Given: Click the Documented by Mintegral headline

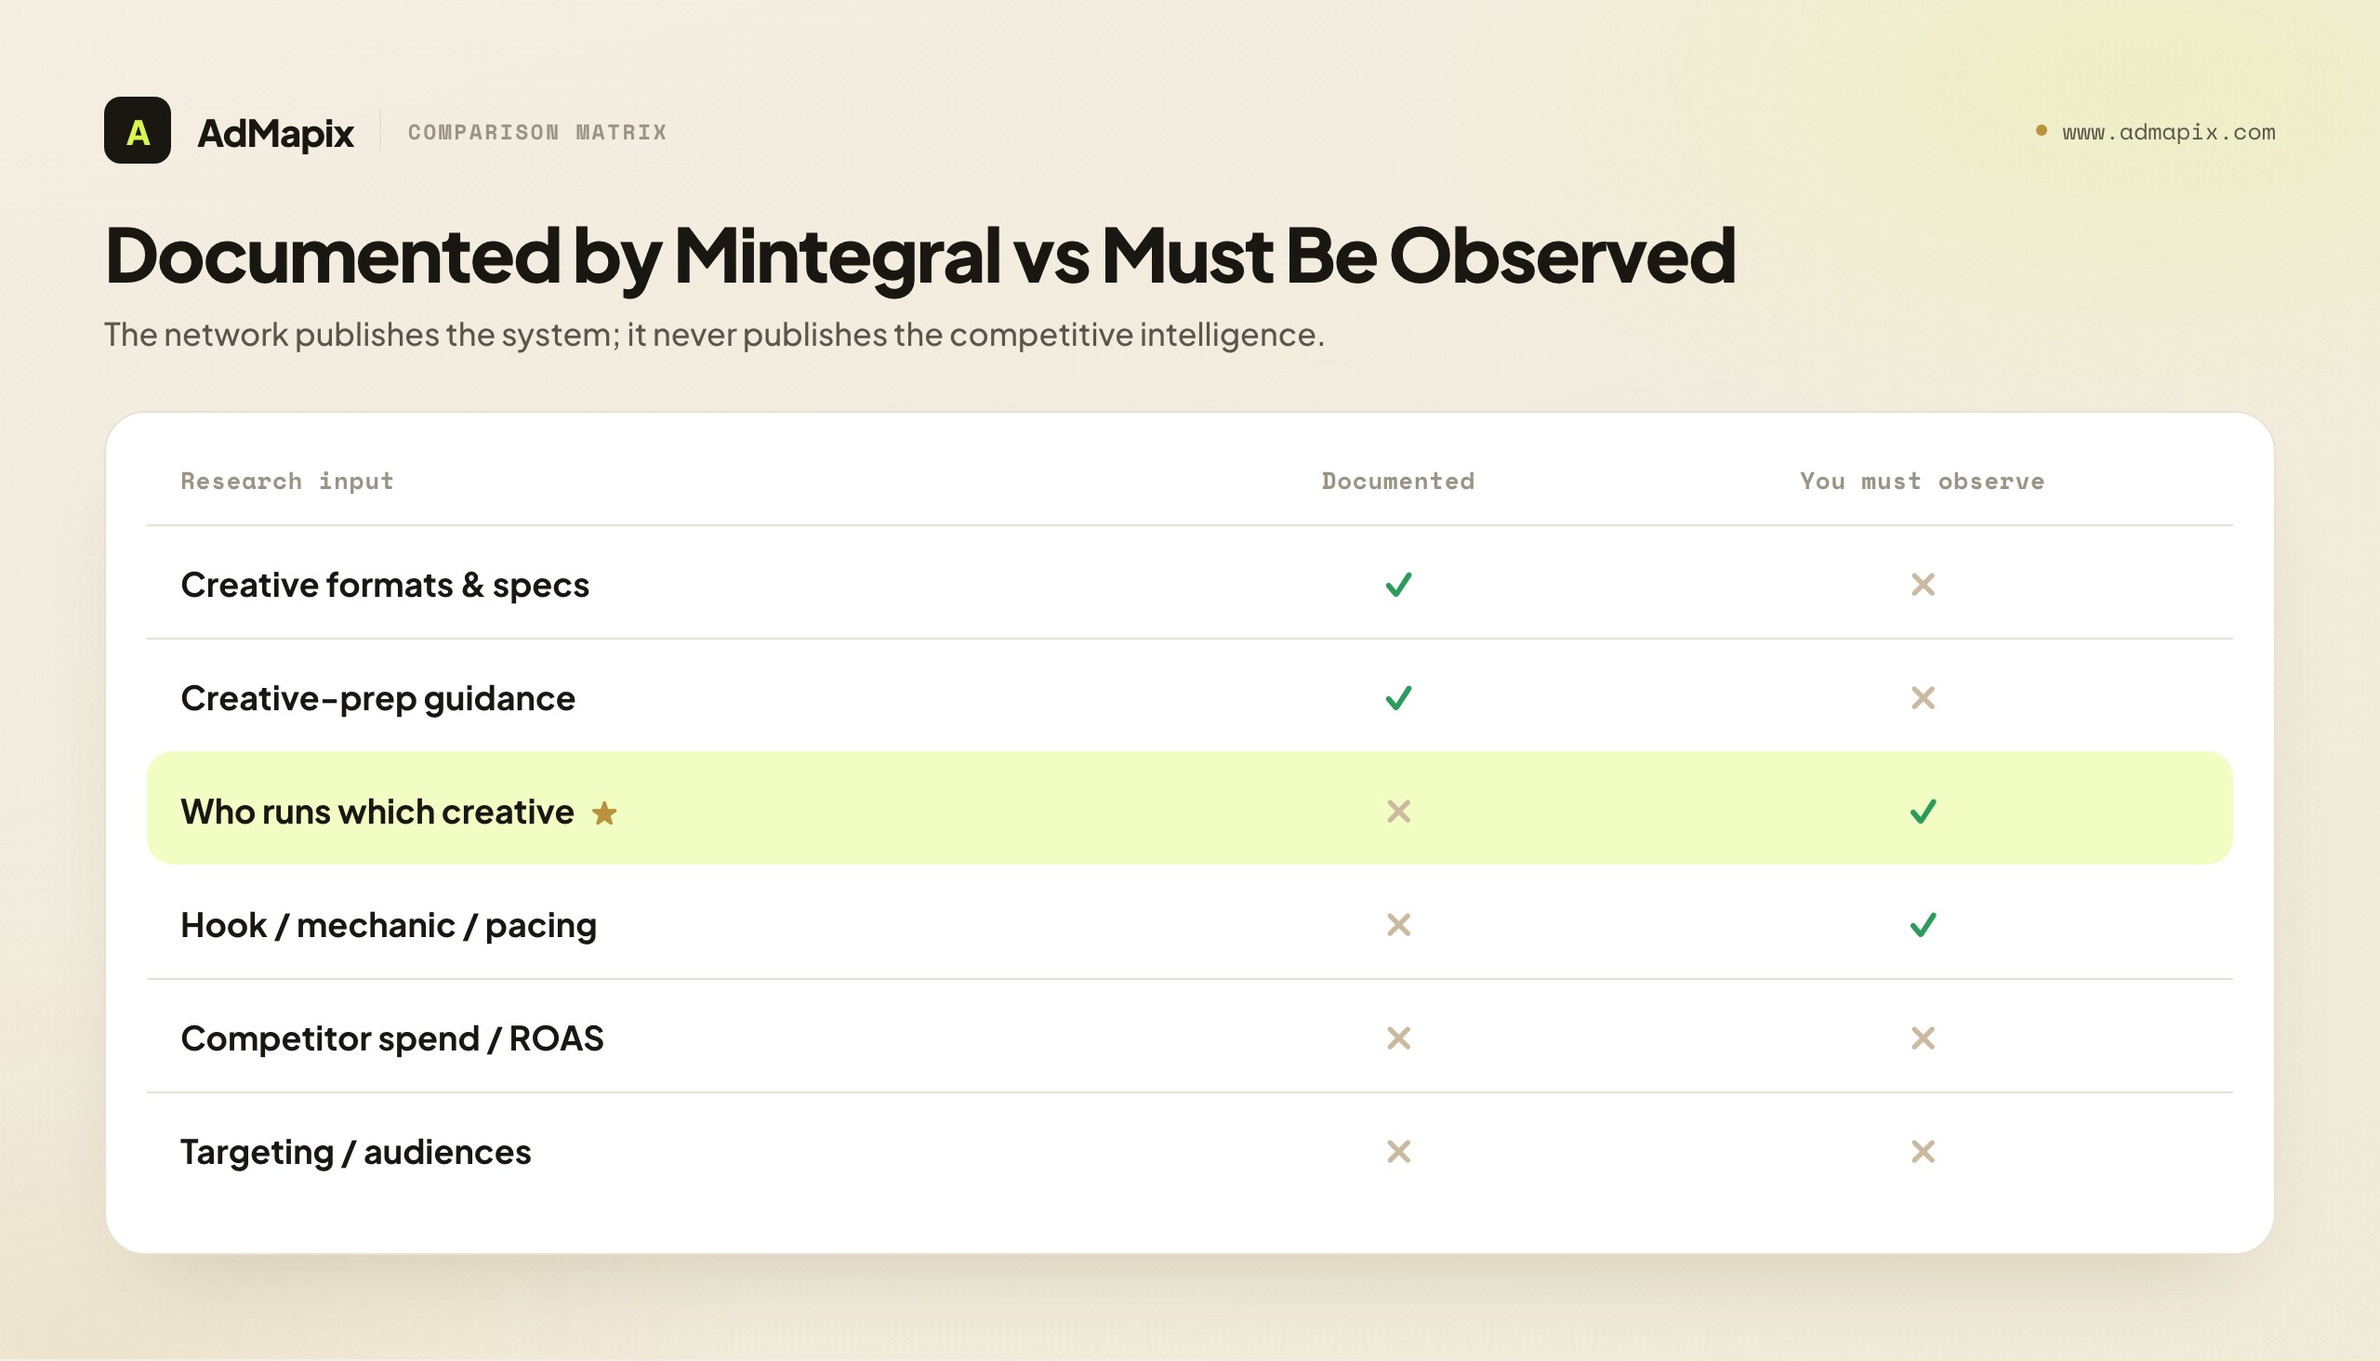Looking at the screenshot, I should [919, 257].
